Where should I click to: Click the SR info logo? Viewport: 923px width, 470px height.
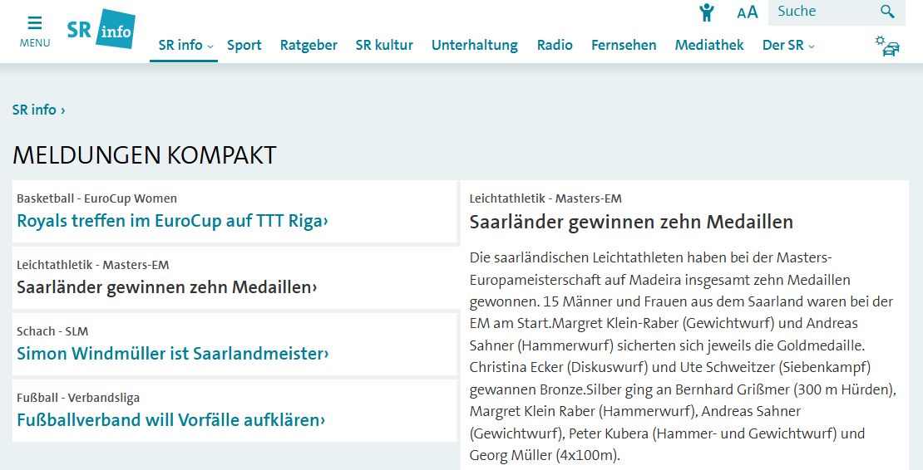101,29
